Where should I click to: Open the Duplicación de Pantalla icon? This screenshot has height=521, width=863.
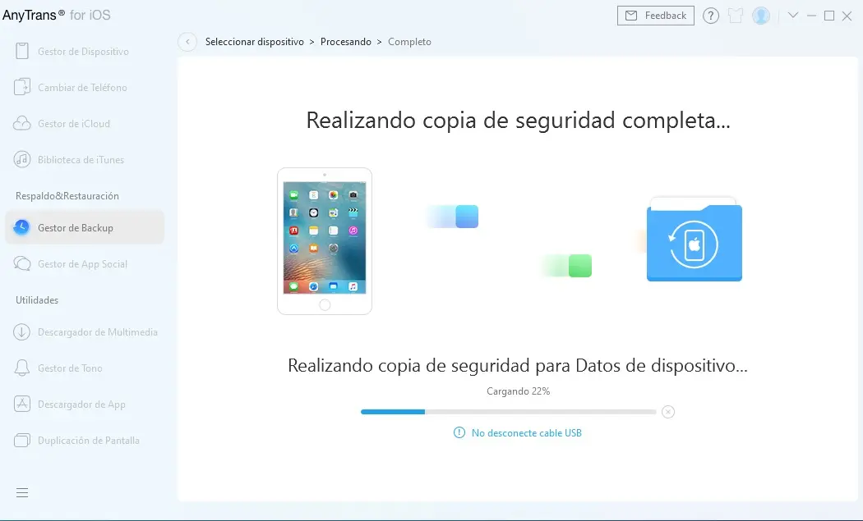coord(22,441)
